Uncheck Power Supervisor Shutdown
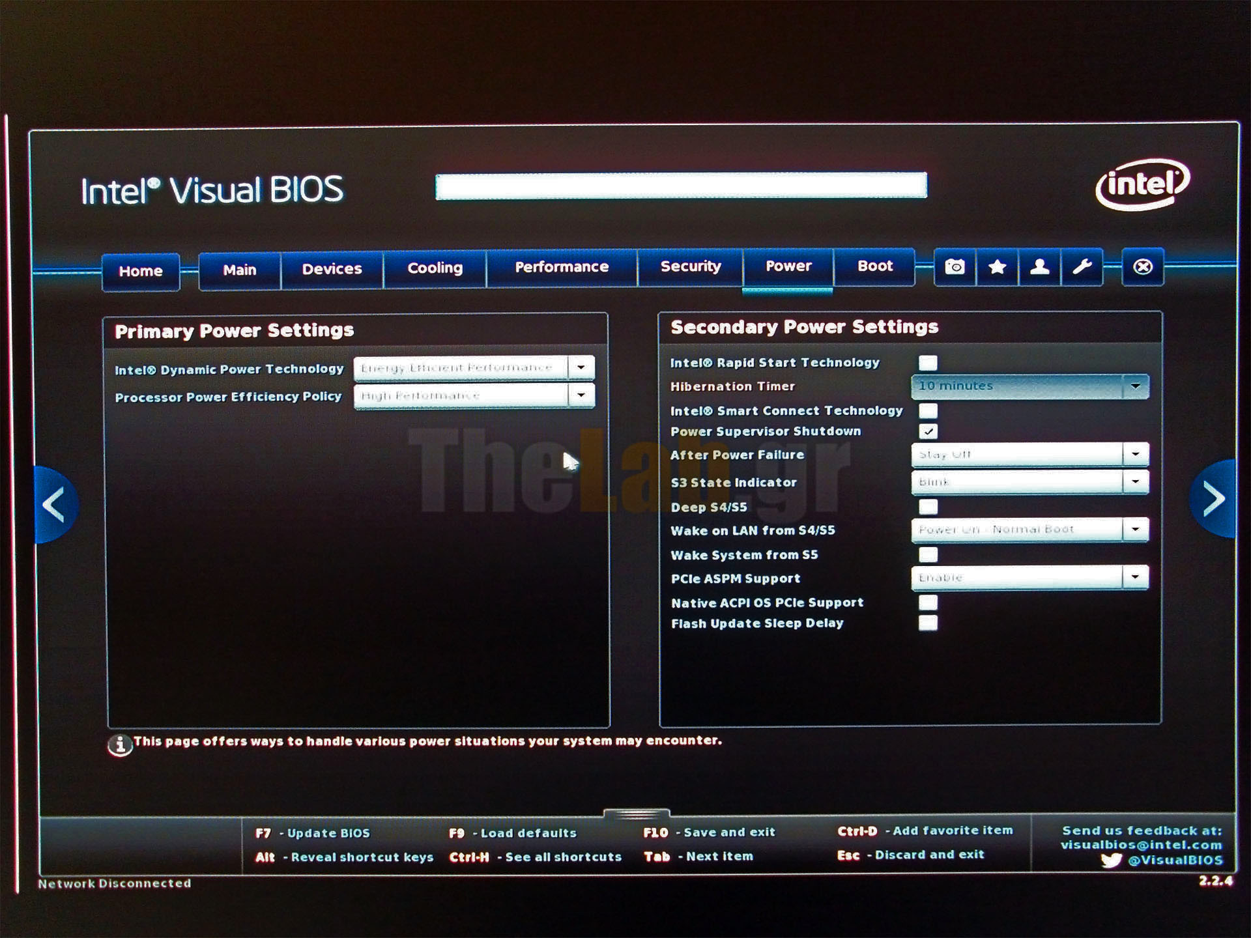Viewport: 1251px width, 938px height. (928, 431)
